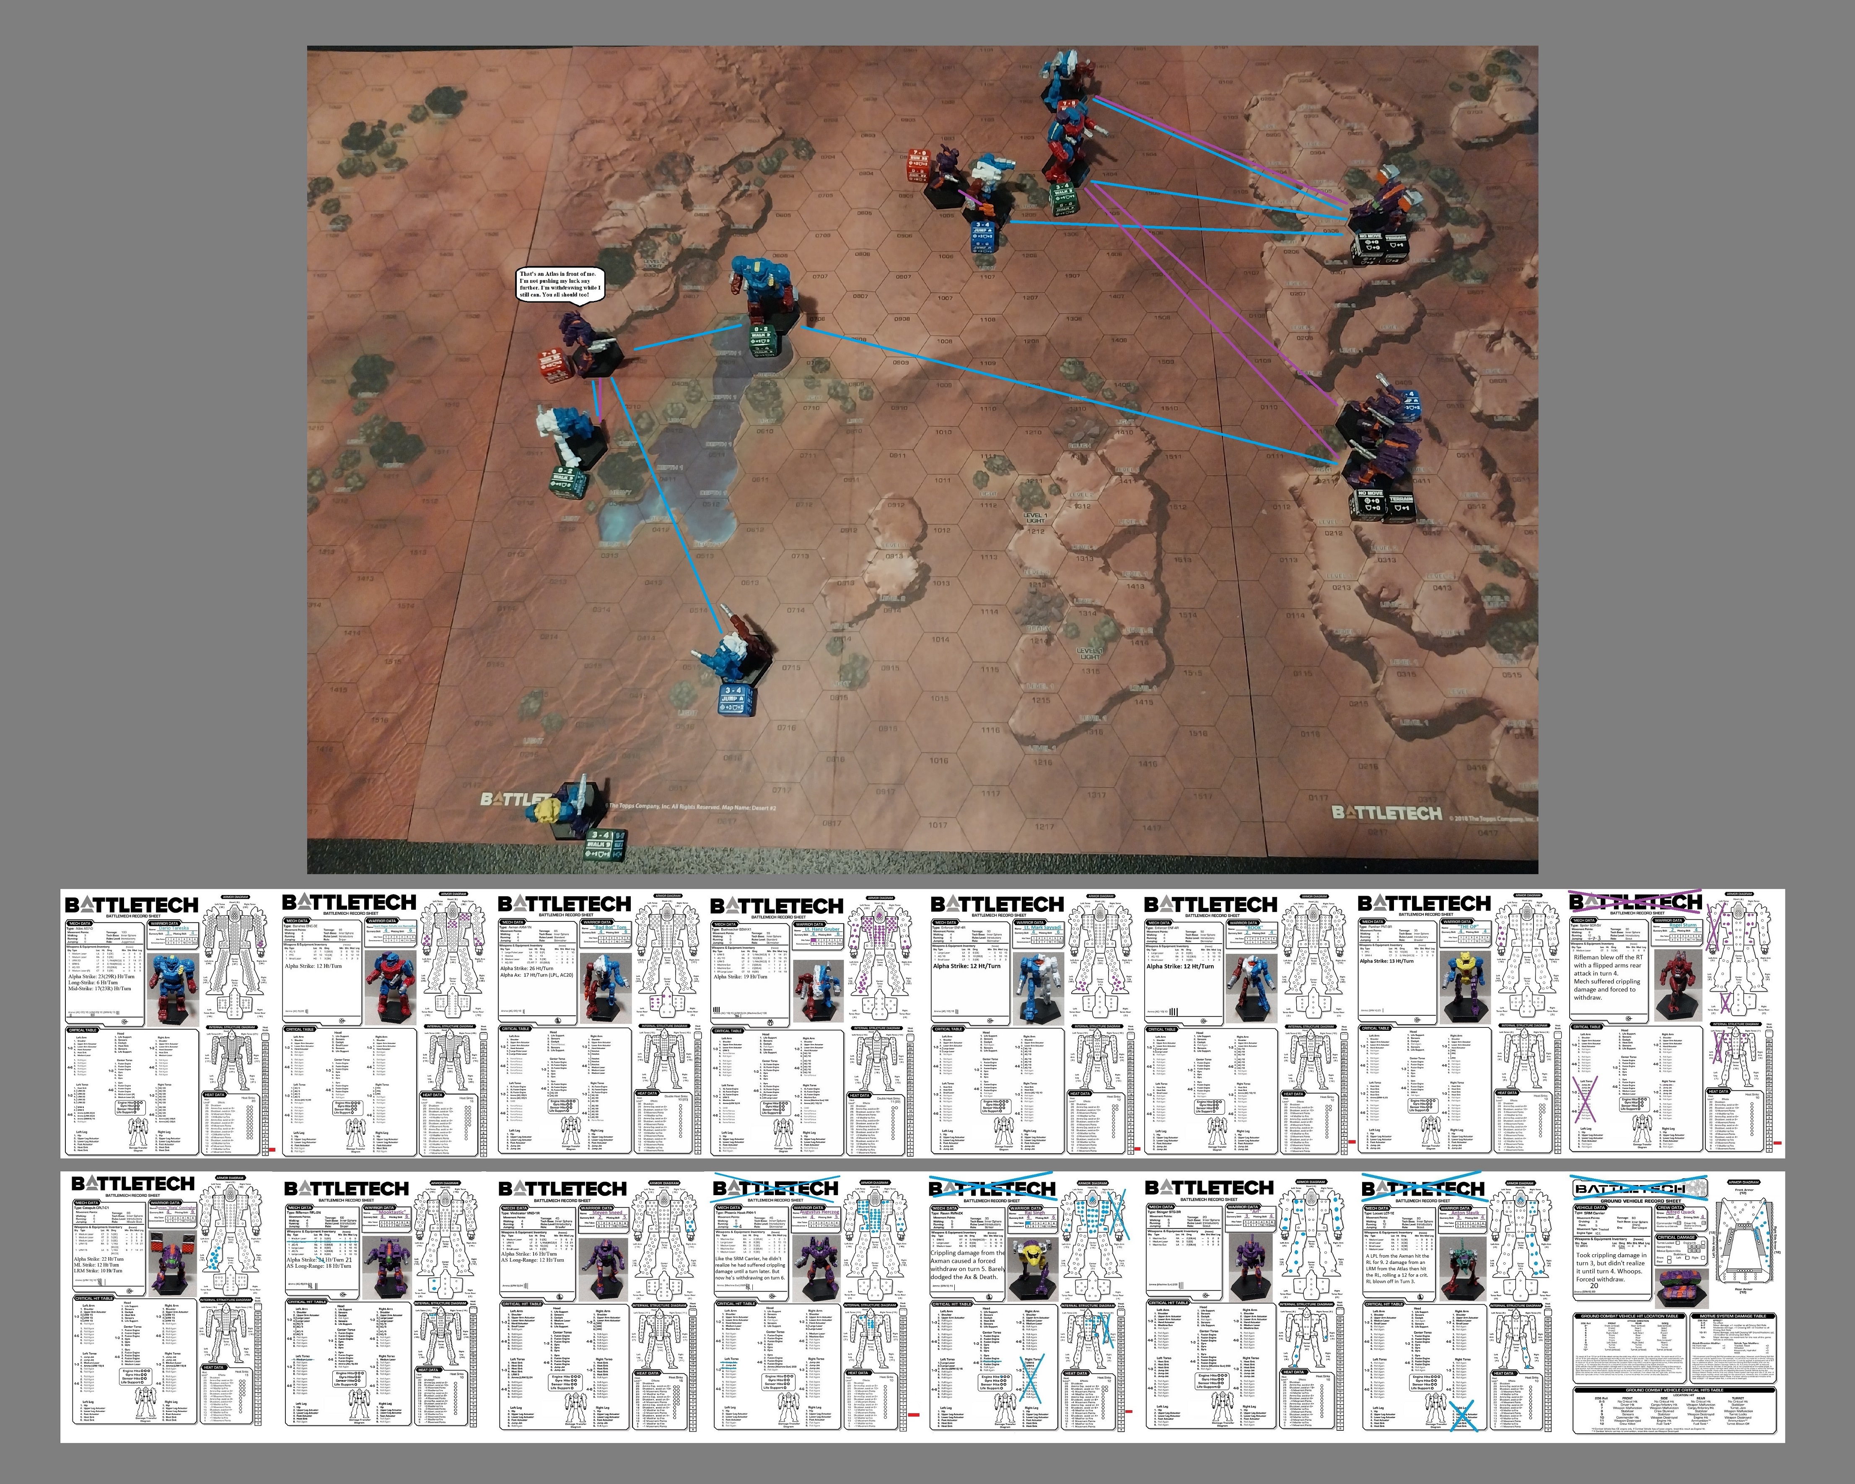Click "Alpha Strike: 26 Ht/Turn" on Axman sheet
The height and width of the screenshot is (1484, 1855).
click(527, 968)
